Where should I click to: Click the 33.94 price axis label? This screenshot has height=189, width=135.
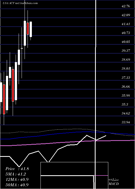coord(126,122)
